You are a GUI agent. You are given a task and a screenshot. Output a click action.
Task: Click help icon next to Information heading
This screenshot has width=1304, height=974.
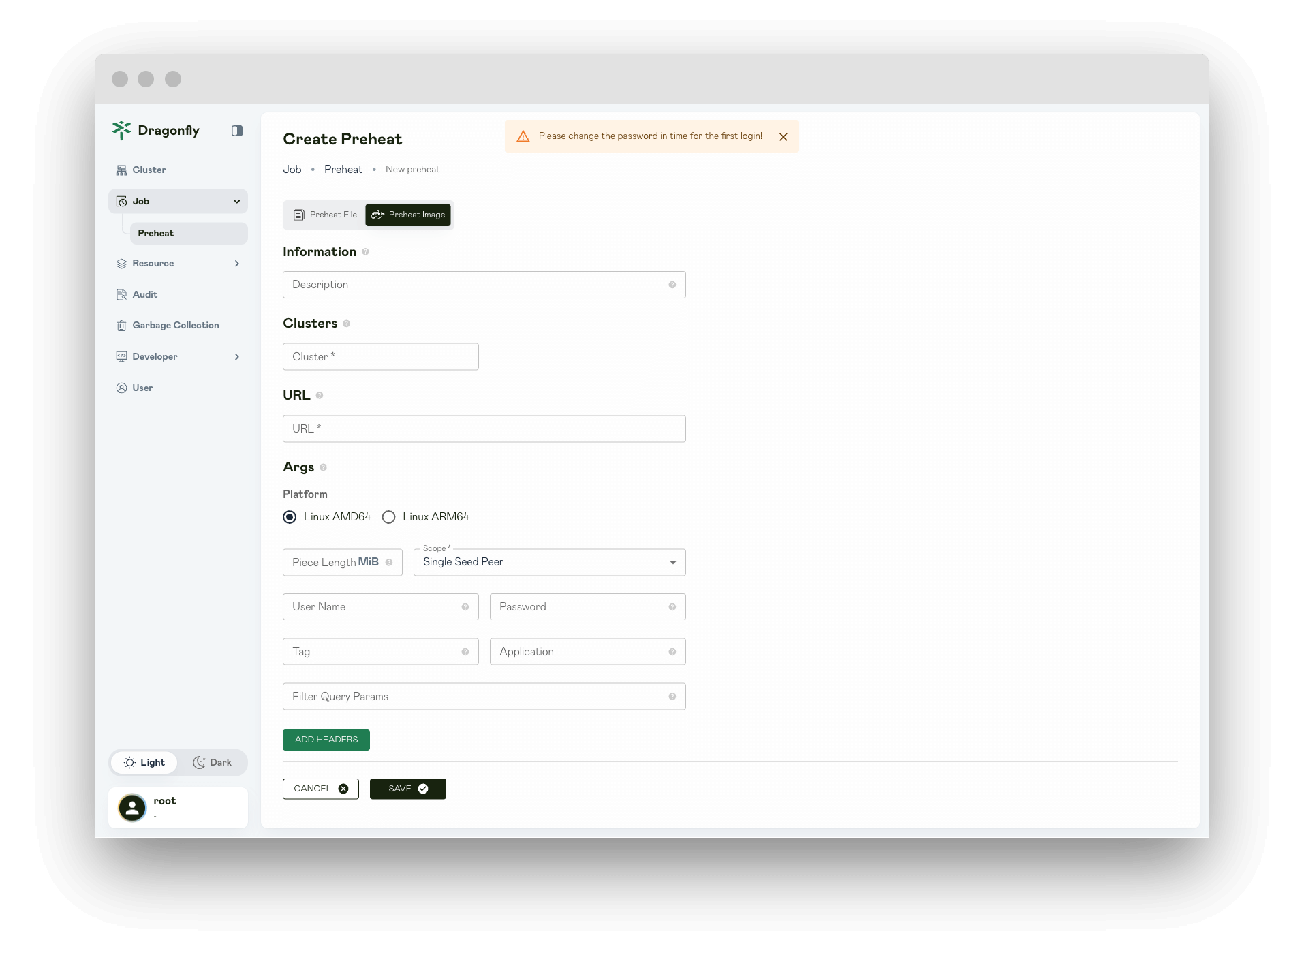point(365,252)
